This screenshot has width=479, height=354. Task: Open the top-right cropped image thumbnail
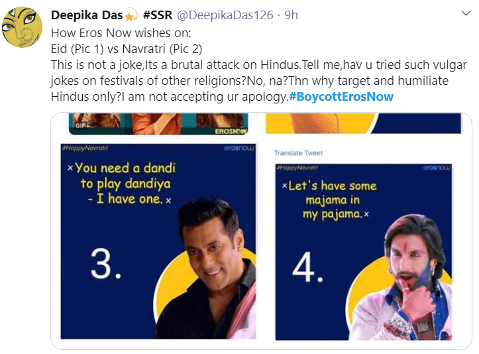click(x=363, y=123)
